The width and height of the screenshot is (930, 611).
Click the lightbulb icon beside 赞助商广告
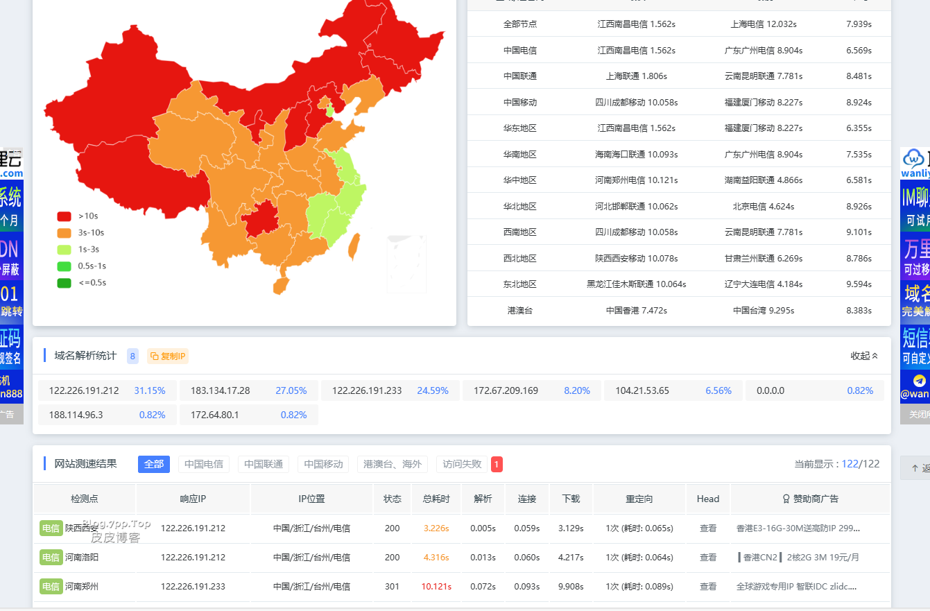pos(786,499)
